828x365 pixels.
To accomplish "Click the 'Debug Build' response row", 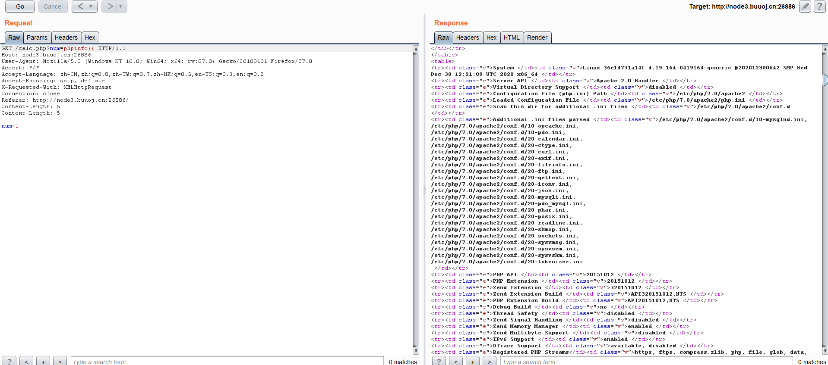I will pyautogui.click(x=538, y=307).
